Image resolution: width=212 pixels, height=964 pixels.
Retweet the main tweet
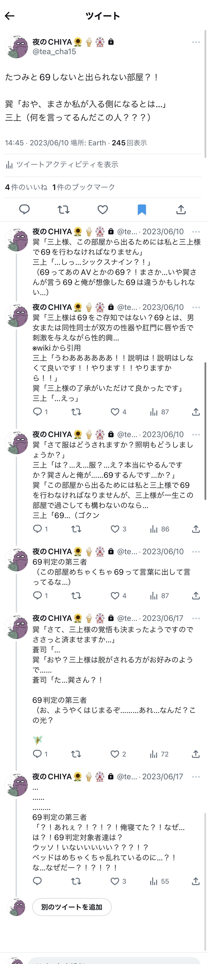click(x=63, y=209)
